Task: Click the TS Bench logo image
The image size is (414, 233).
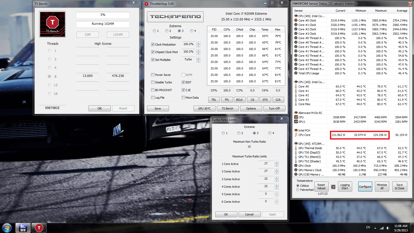Action: point(53,24)
